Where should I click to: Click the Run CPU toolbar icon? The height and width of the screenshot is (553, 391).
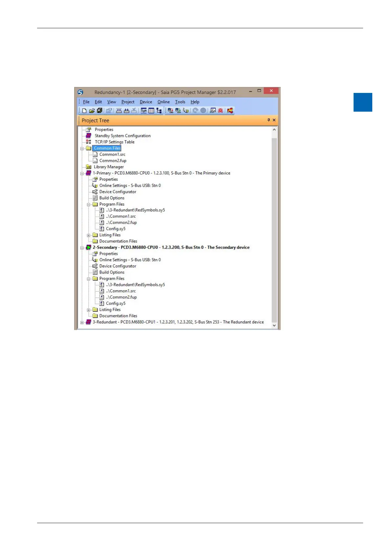[x=195, y=111]
